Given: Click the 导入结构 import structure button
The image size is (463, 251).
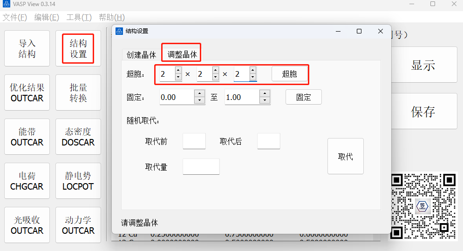Looking at the screenshot, I should pos(27,49).
